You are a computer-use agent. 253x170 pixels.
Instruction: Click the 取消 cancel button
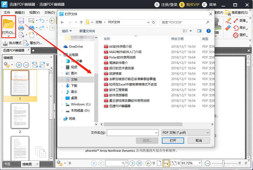tap(199, 141)
